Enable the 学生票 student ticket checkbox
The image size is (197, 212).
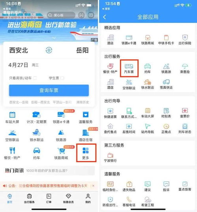coord(62,78)
